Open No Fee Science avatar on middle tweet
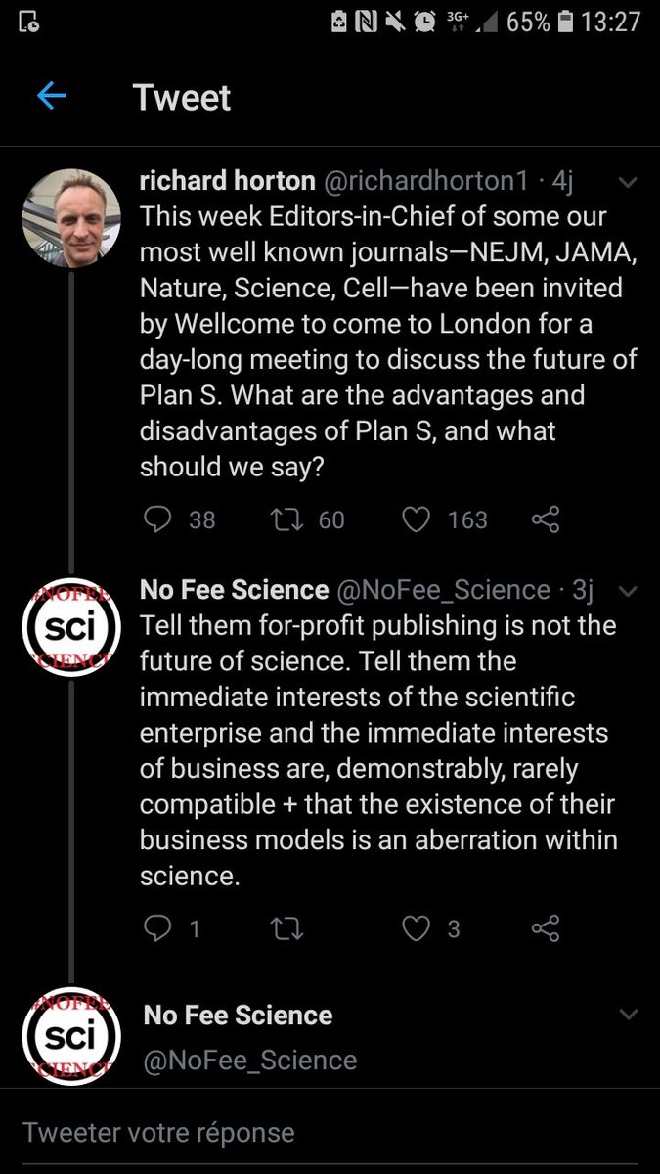Screen dimensions: 660x1174 [71, 626]
